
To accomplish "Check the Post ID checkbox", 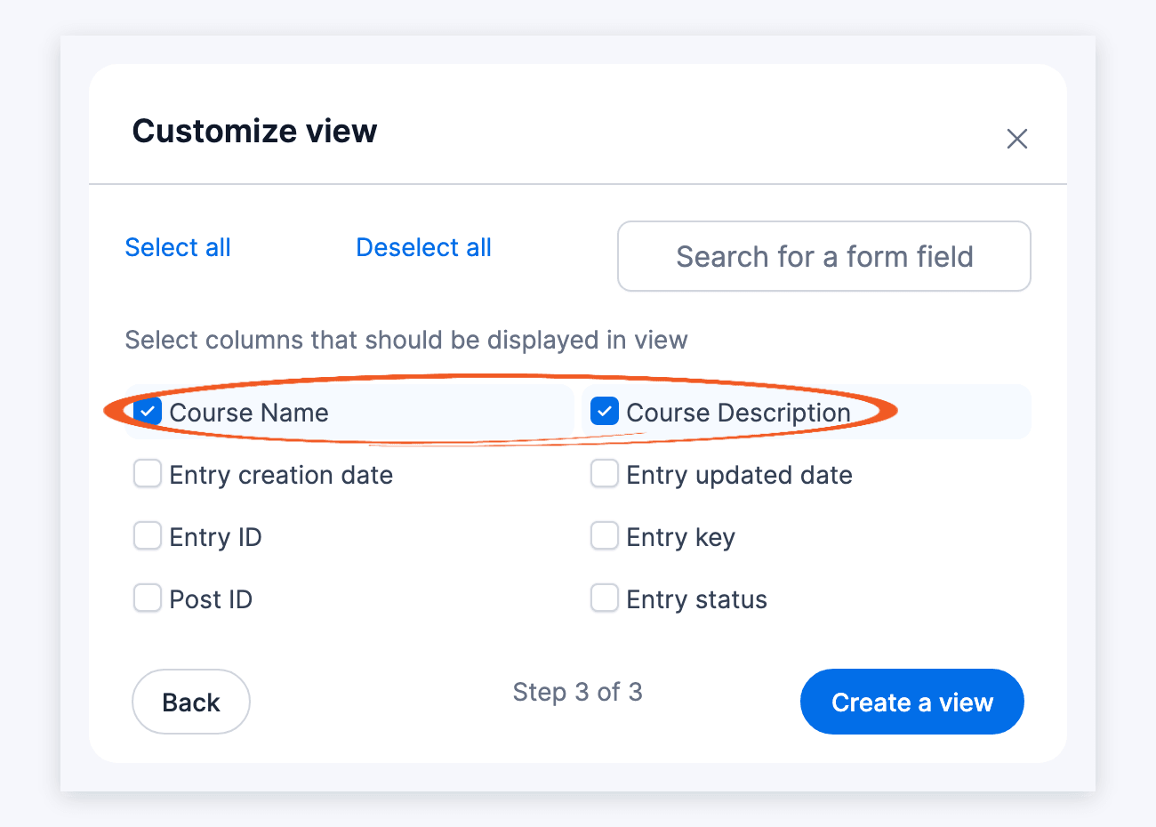I will pos(148,598).
